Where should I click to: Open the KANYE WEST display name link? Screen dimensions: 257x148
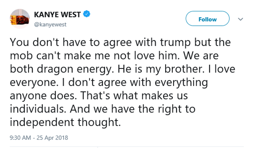point(57,14)
